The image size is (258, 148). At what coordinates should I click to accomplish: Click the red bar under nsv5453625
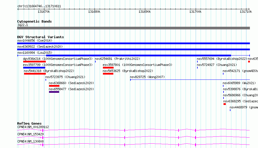tap(108, 74)
